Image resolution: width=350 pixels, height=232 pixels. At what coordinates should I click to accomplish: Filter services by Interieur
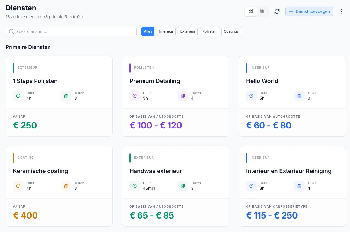coord(166,31)
